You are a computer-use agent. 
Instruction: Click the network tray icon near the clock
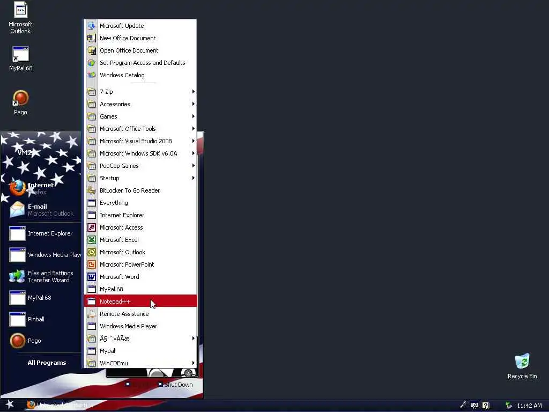[509, 406]
